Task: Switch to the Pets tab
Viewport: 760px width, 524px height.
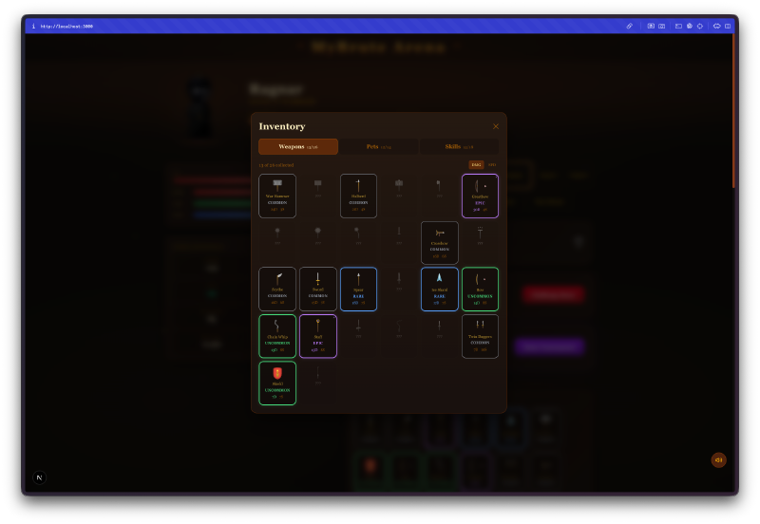Action: 379,147
